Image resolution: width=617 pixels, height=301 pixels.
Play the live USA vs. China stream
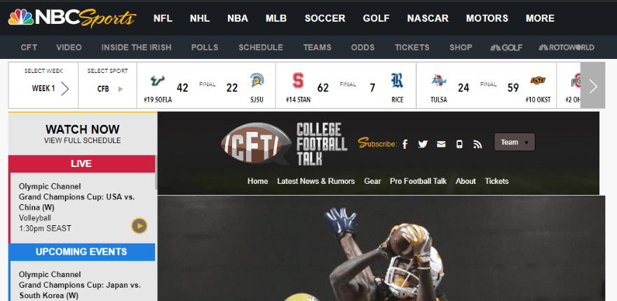[140, 226]
